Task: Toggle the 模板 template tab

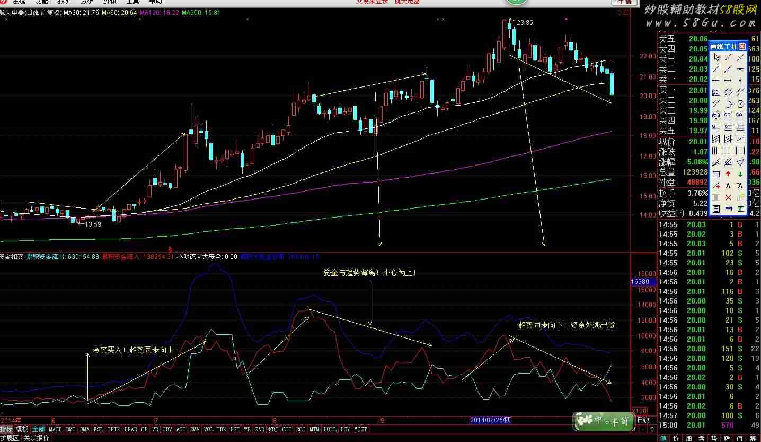Action: (x=22, y=429)
